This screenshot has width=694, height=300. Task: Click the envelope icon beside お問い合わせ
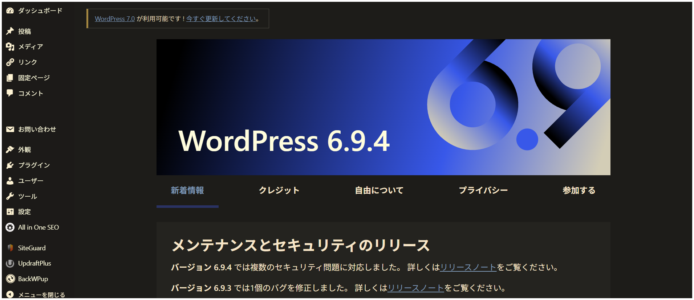tap(10, 129)
